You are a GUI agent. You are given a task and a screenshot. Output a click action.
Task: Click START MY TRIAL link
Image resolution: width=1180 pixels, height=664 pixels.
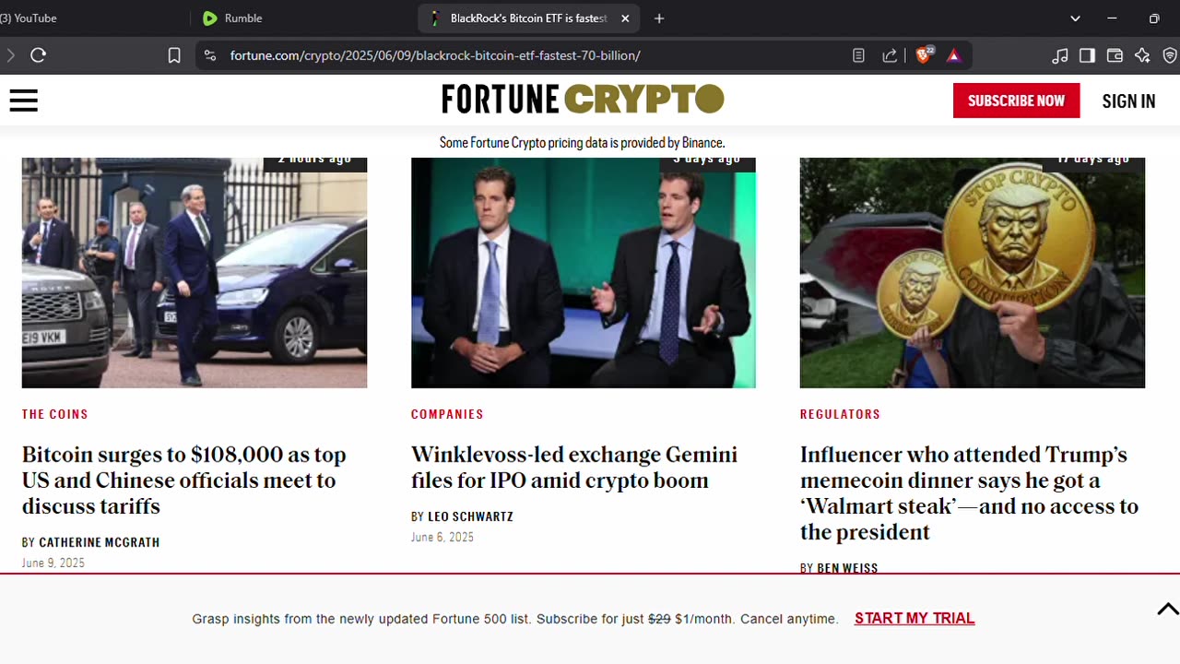[x=914, y=618]
